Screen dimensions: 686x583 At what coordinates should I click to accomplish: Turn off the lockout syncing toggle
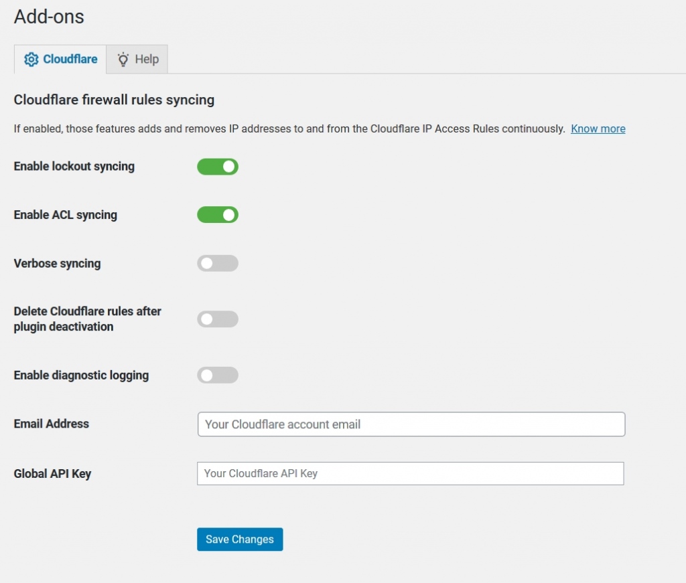[x=218, y=167]
